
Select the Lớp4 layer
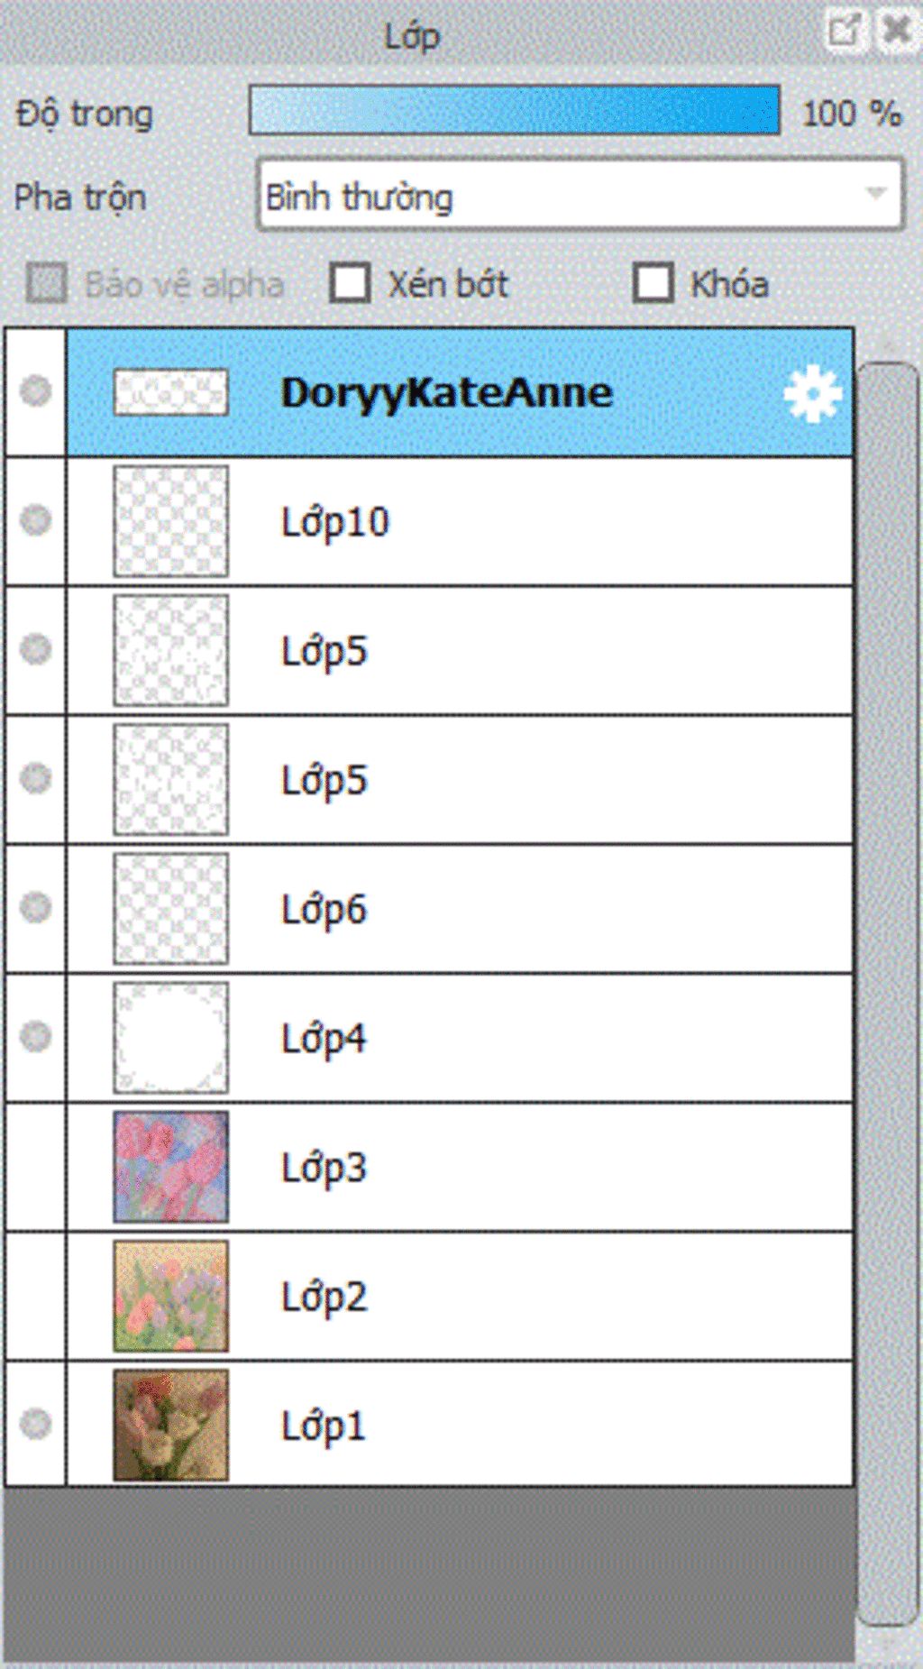(460, 1038)
